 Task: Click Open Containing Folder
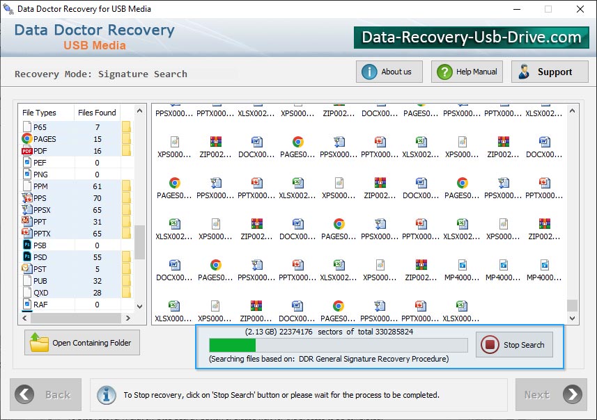click(82, 342)
